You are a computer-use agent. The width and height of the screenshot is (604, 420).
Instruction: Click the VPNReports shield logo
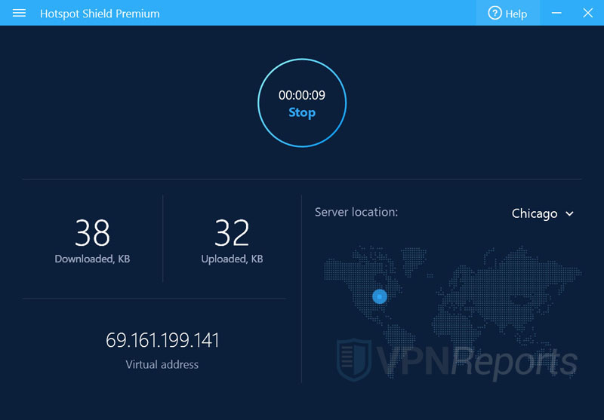(353, 360)
